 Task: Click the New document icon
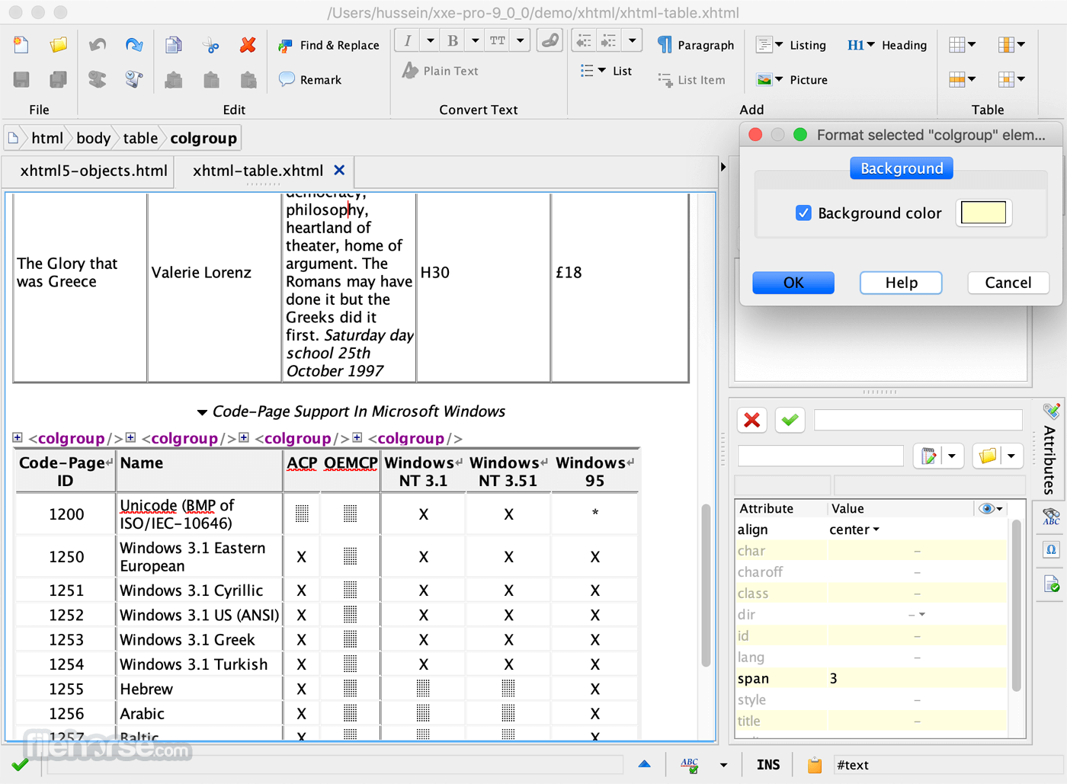pyautogui.click(x=21, y=45)
